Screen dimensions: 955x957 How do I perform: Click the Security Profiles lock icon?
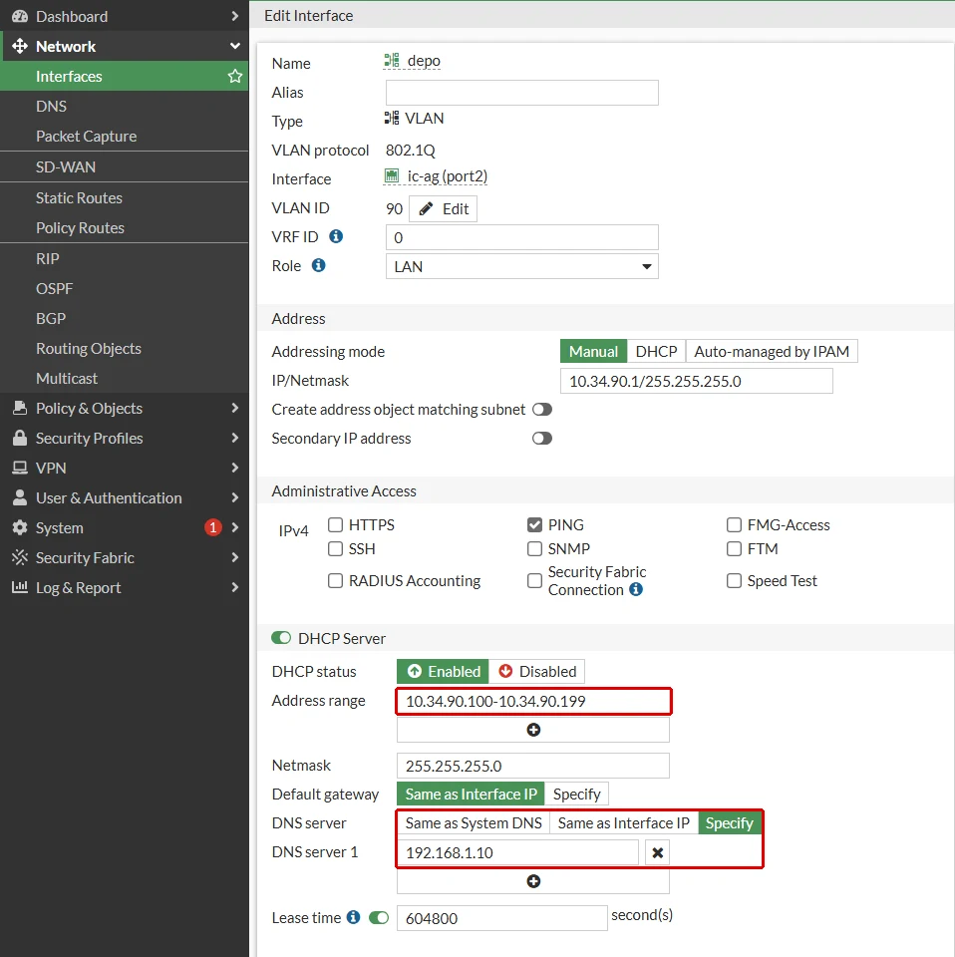[x=20, y=439]
